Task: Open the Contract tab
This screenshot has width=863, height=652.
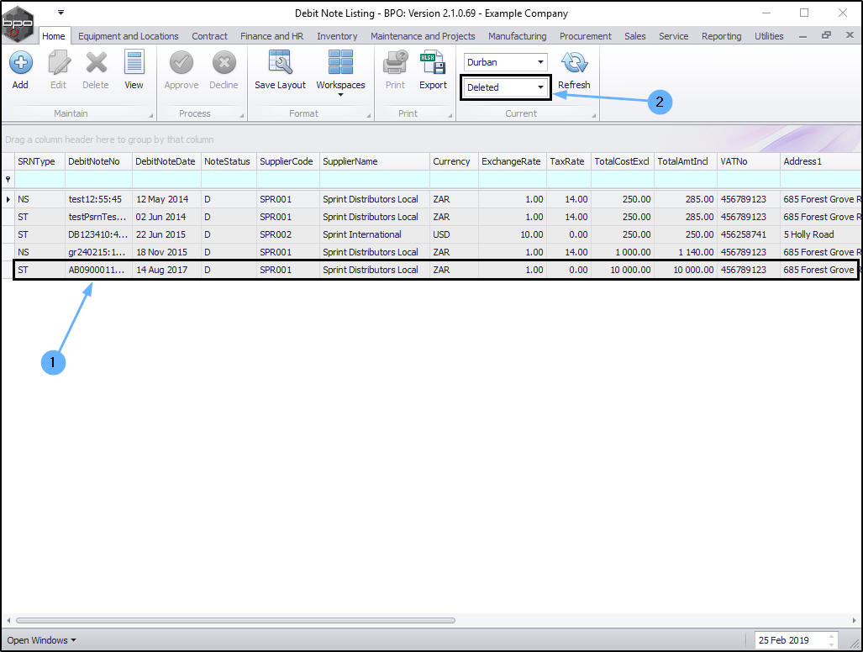Action: point(209,36)
